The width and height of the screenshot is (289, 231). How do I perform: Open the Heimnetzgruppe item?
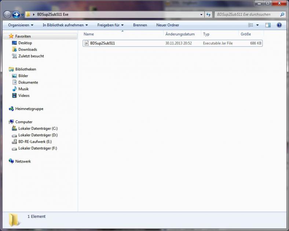tap(29, 109)
